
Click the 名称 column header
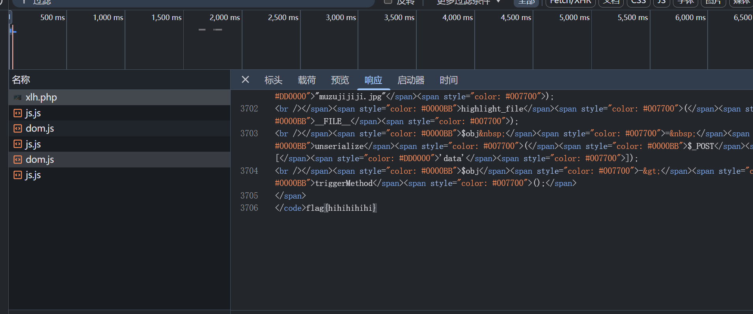tap(21, 80)
